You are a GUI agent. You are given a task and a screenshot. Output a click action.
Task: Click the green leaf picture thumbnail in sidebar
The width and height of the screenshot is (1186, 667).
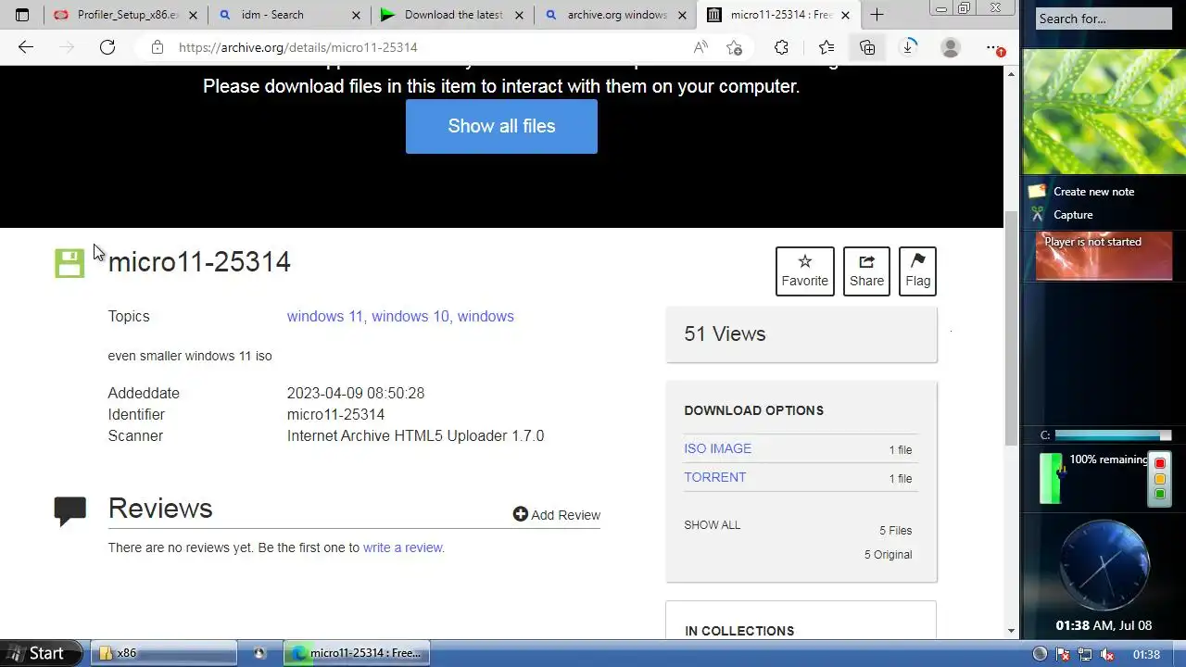point(1104,111)
